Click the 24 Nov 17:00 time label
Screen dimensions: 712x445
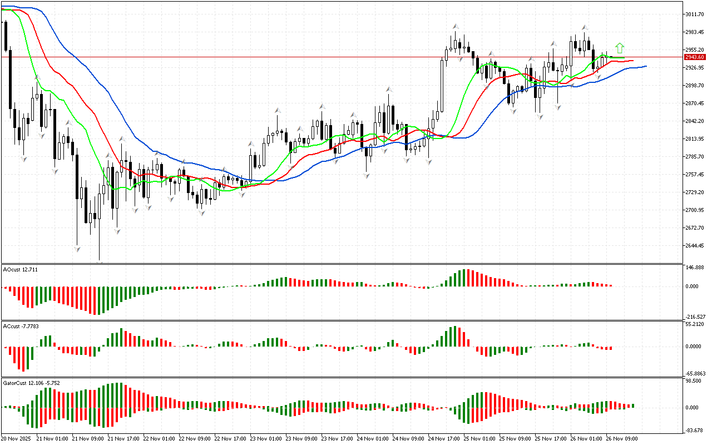tap(443, 439)
